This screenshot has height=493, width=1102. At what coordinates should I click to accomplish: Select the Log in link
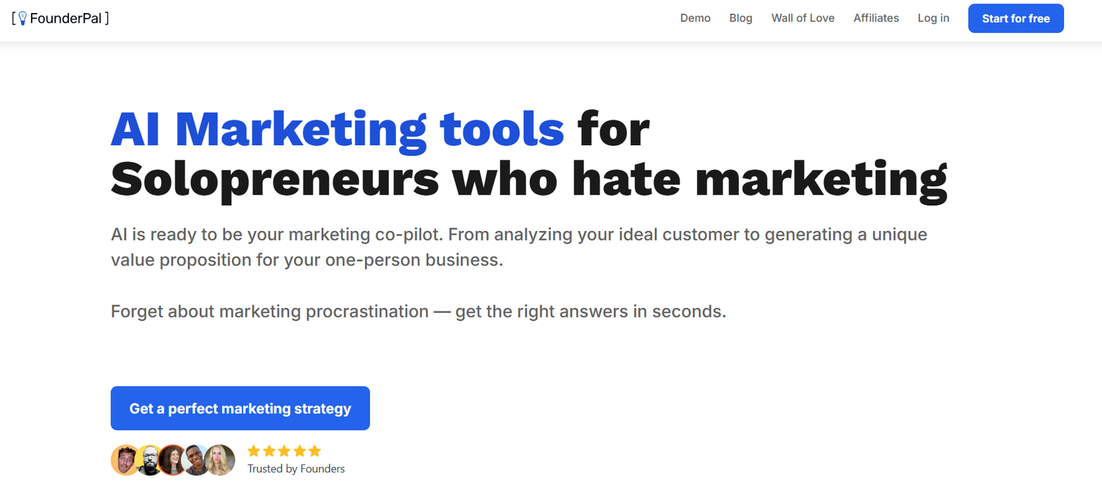pos(933,18)
